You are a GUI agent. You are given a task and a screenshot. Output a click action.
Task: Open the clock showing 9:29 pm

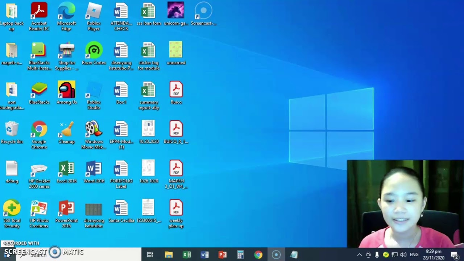pyautogui.click(x=434, y=254)
